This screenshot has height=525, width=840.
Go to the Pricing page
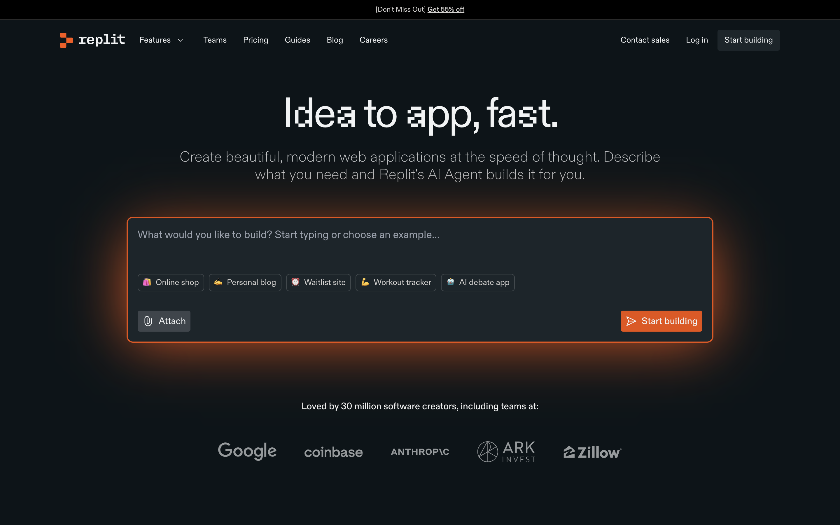[256, 40]
